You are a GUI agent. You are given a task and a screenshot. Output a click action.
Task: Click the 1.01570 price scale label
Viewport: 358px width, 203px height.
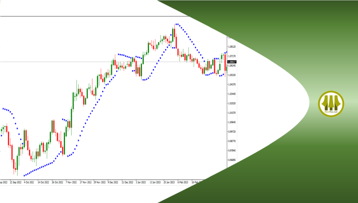click(x=232, y=113)
